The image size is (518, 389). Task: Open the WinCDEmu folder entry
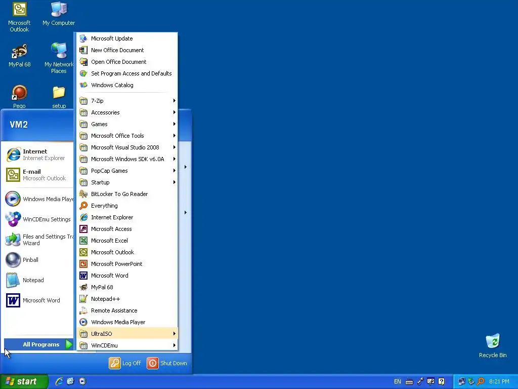[127, 345]
